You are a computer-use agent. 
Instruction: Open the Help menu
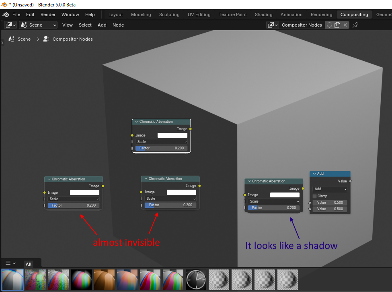pos(90,14)
